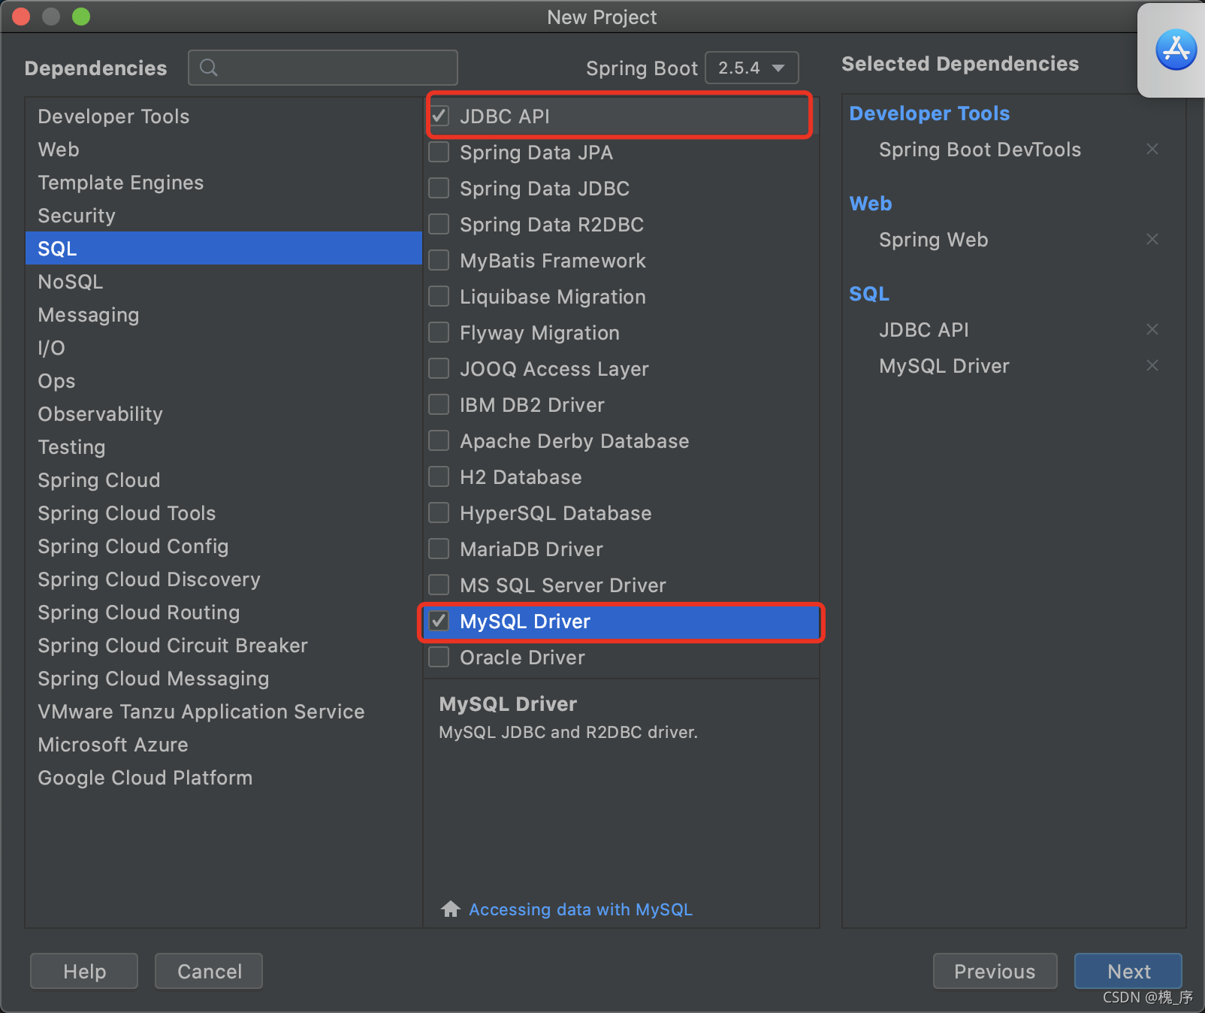Check the IBM DB2 Driver checkbox

pos(439,405)
